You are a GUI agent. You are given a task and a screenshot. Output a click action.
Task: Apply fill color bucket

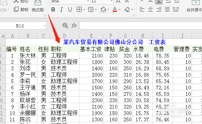103,9
